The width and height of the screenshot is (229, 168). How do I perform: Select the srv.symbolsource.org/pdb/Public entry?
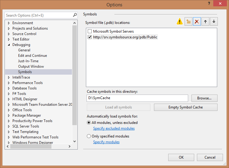tap(125, 37)
